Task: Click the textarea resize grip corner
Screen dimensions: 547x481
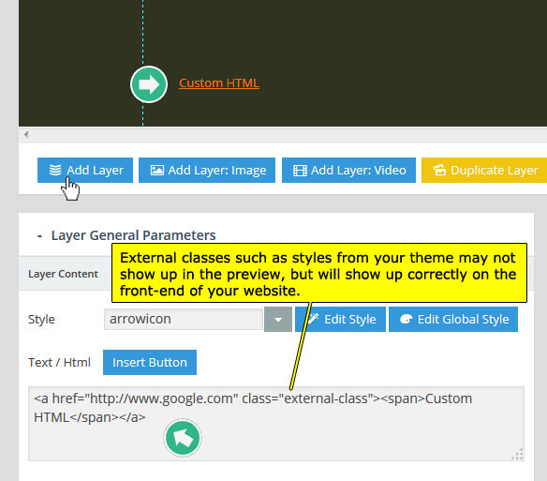Action: [518, 454]
